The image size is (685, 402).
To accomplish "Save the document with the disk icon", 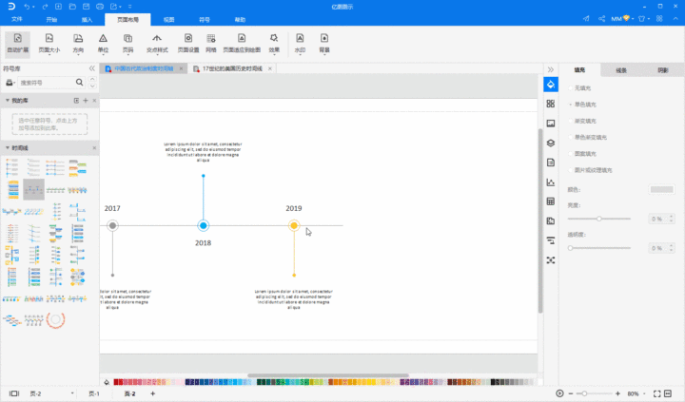I will [86, 7].
